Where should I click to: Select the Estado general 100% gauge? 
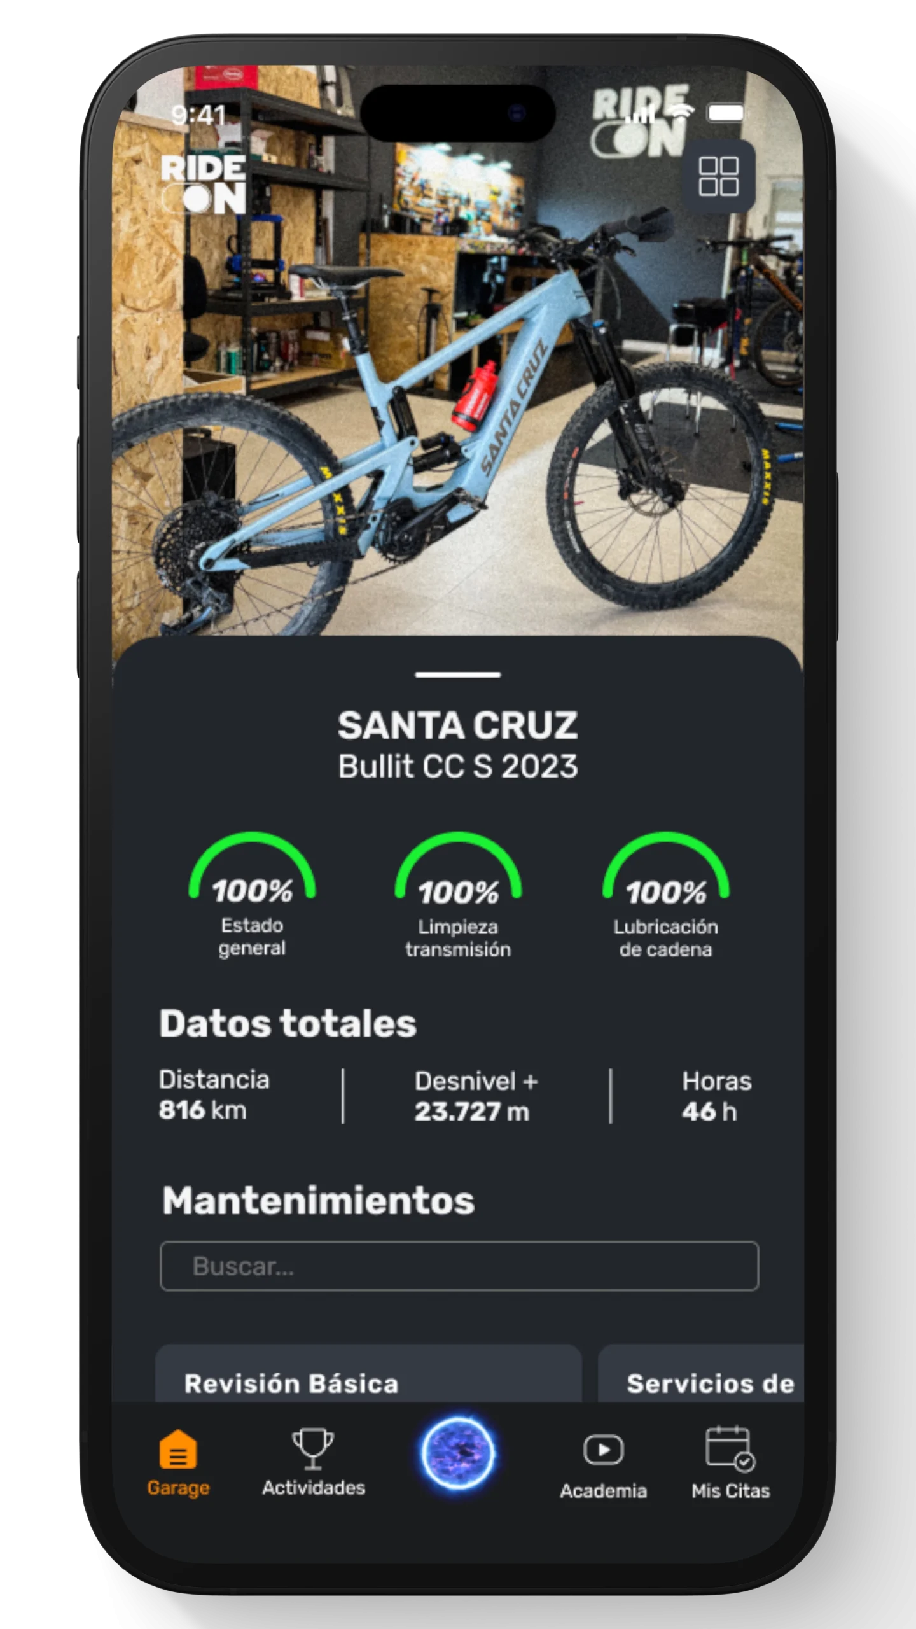click(x=252, y=894)
